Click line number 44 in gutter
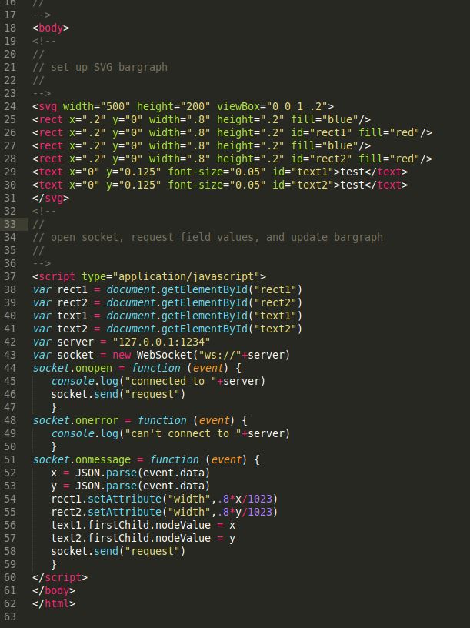 [10, 369]
